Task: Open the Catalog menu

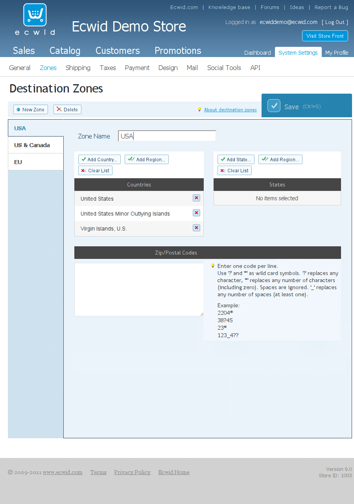Action: [x=65, y=51]
